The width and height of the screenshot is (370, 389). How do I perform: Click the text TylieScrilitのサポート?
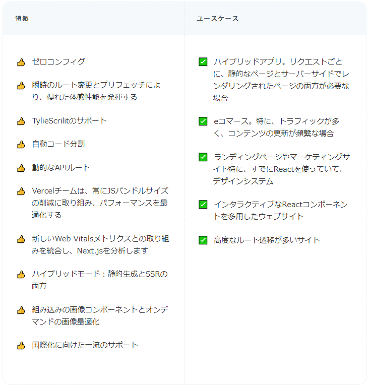[70, 121]
